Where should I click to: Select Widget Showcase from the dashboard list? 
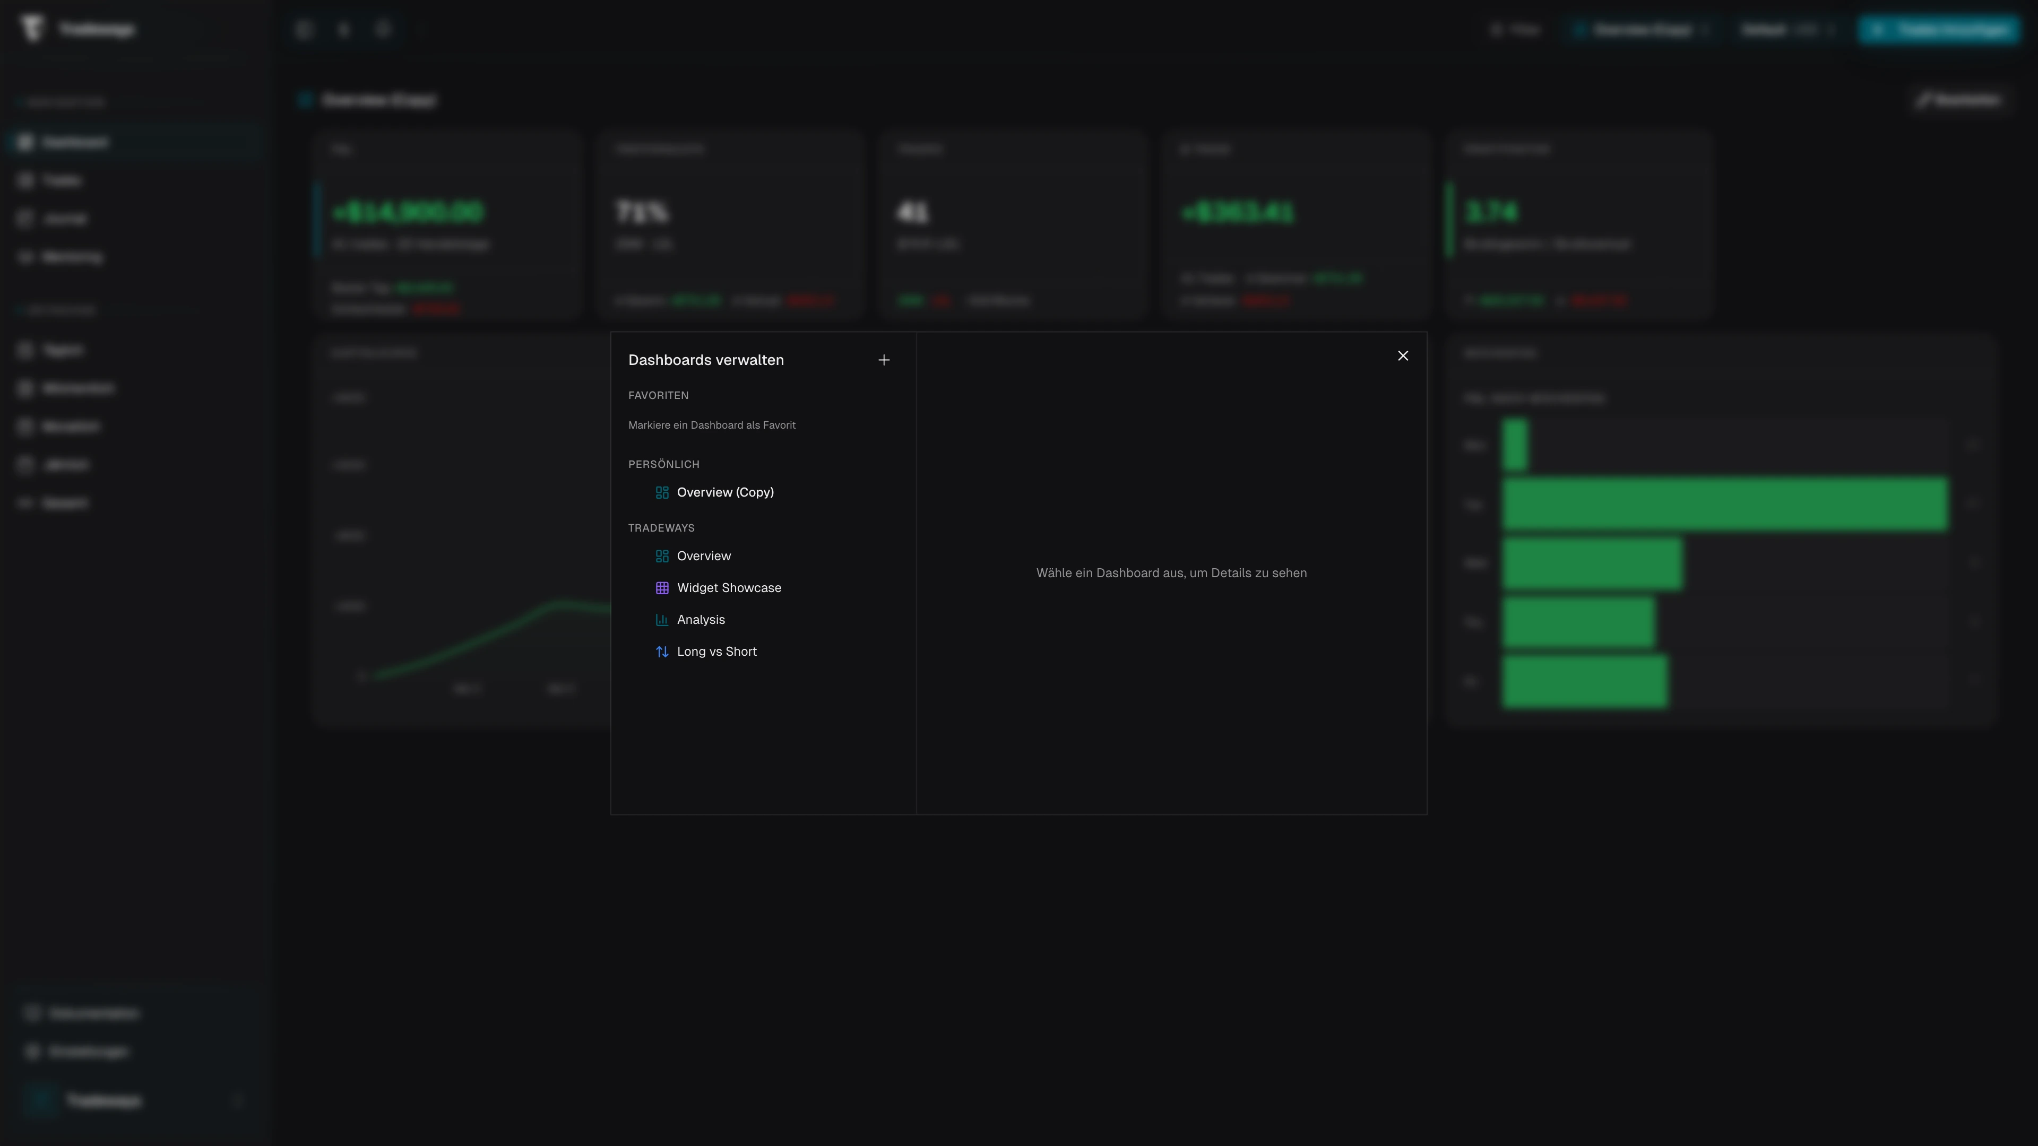(x=729, y=588)
